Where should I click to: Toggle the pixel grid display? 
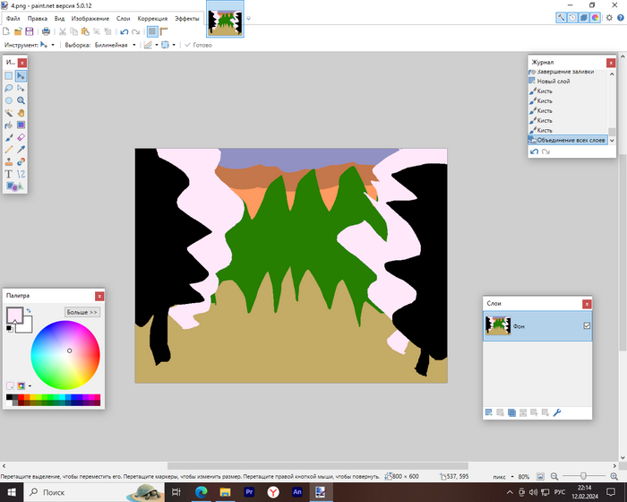(x=152, y=31)
